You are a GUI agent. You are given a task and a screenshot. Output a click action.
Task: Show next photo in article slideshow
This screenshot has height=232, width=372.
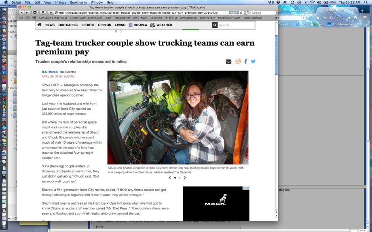[185, 178]
